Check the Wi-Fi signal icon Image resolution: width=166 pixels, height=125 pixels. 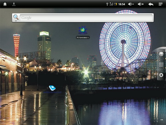point(107,4)
